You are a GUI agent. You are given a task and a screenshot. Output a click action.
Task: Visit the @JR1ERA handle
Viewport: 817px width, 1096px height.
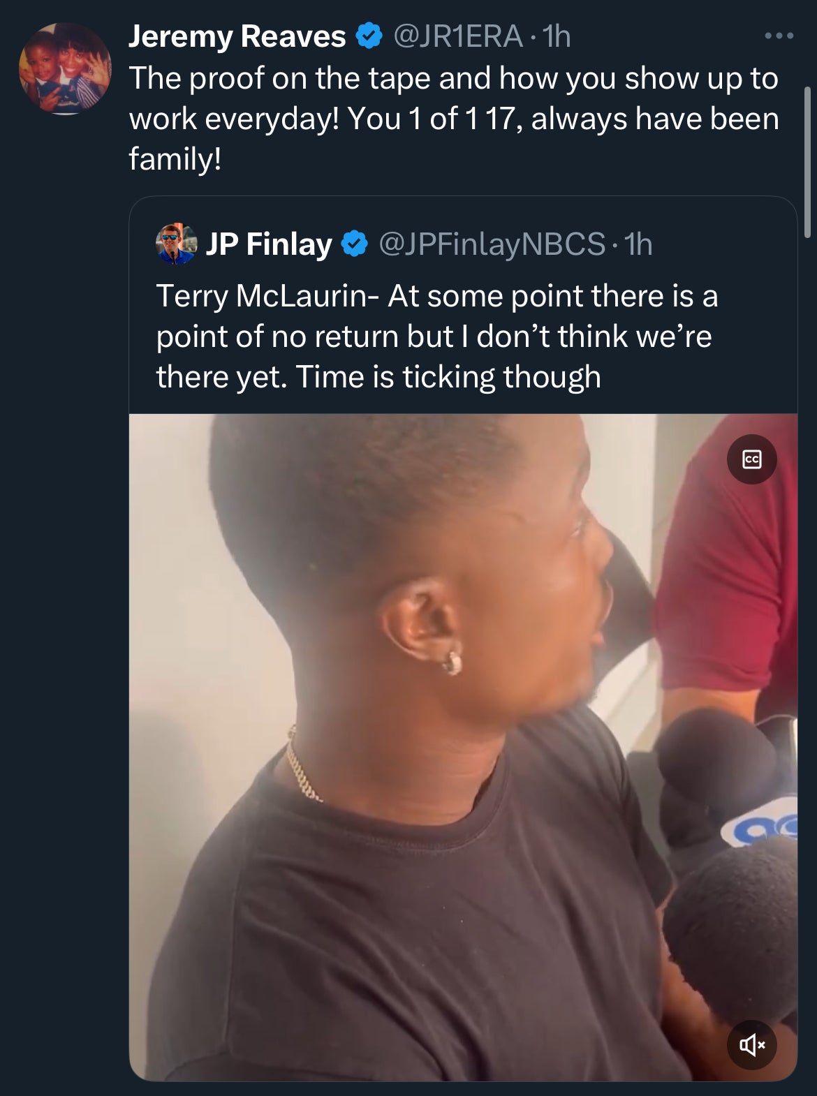point(458,36)
